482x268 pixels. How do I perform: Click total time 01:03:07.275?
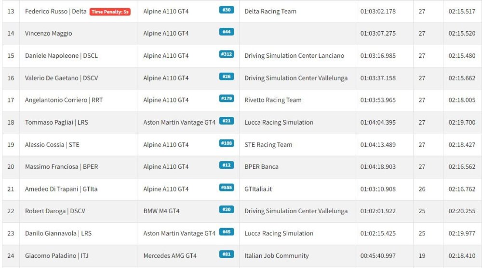point(378,34)
